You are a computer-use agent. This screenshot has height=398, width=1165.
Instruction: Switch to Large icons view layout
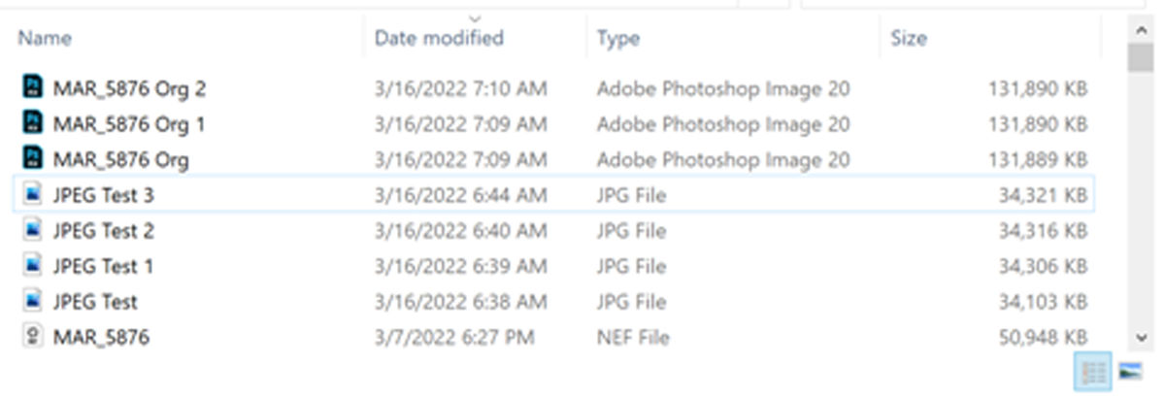click(x=1129, y=371)
